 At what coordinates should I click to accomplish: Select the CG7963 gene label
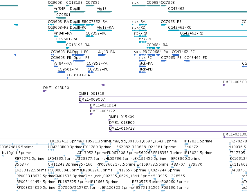pos(168,3)
